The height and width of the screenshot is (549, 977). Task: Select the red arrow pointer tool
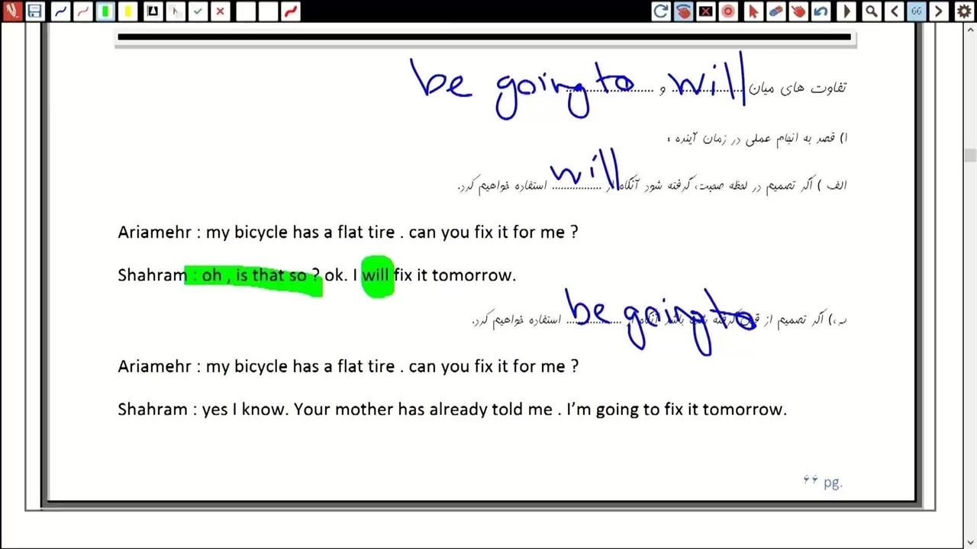point(753,11)
